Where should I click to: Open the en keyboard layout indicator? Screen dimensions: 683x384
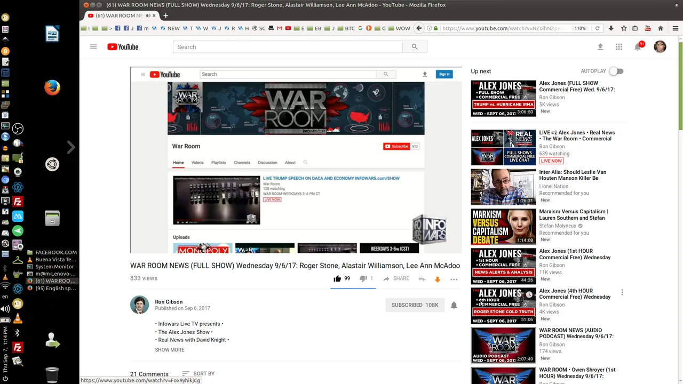[x=5, y=297]
